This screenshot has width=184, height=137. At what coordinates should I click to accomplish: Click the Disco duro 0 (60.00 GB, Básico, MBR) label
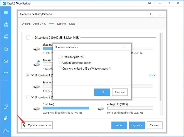coord(57,38)
